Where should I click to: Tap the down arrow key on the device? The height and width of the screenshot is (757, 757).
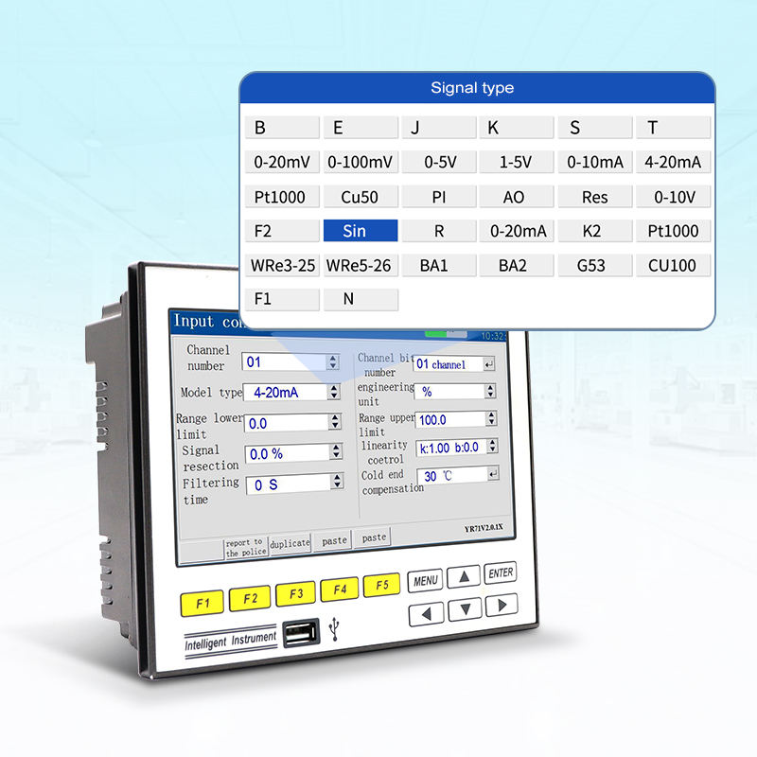tap(465, 609)
